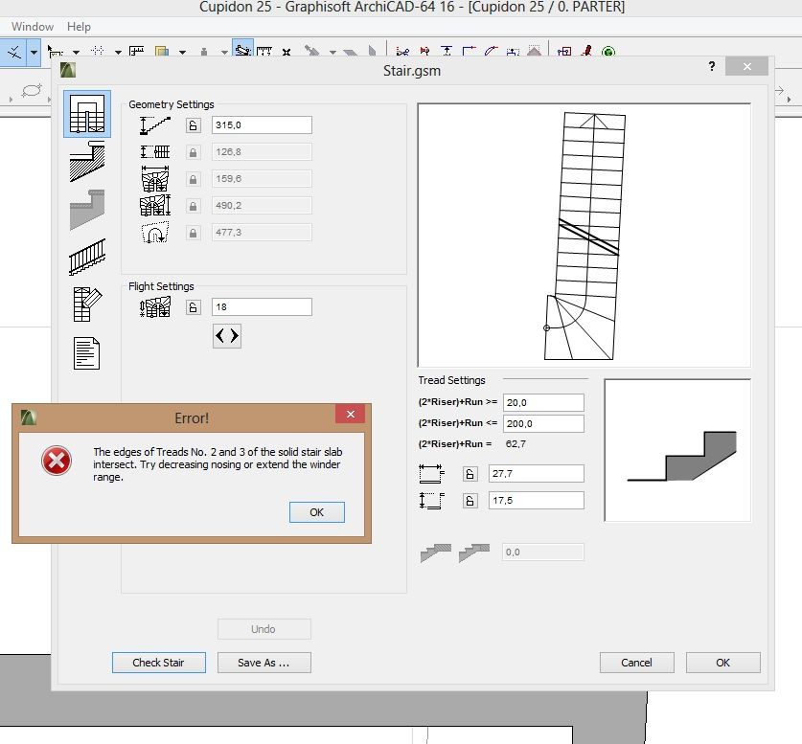Click the flight length icon beside 490,2
Viewport: 802px width, 744px height.
155,206
